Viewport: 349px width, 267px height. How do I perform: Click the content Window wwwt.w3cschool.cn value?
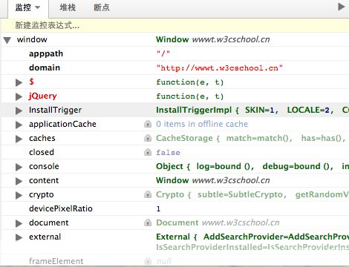click(213, 180)
